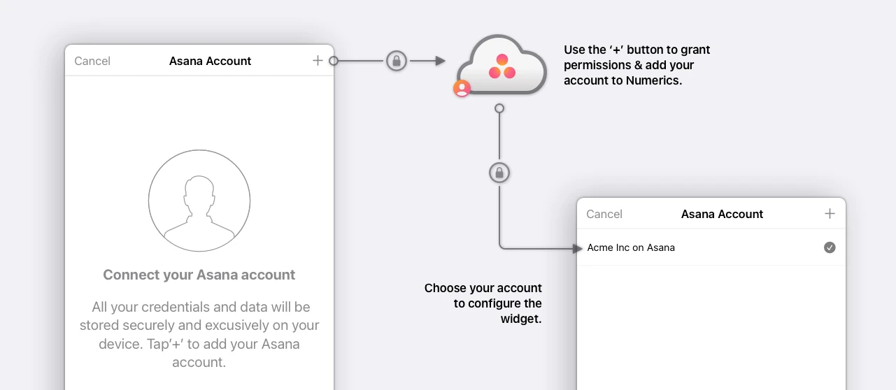The width and height of the screenshot is (896, 390).
Task: Click the Asana cloud logo
Action: point(501,66)
